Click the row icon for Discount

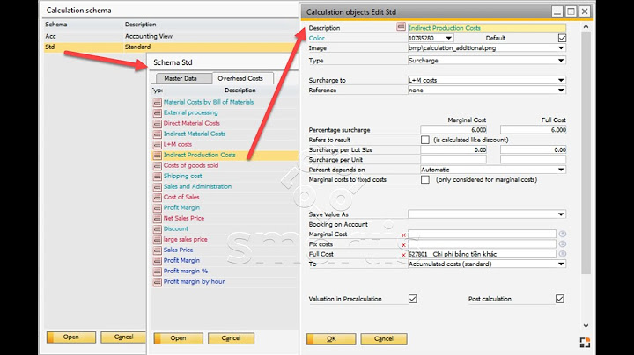(x=158, y=228)
